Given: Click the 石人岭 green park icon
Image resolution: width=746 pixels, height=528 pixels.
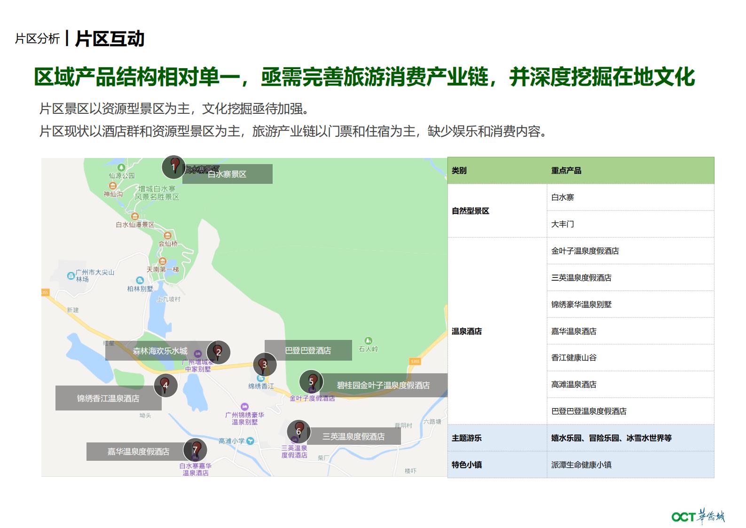Looking at the screenshot, I should (x=369, y=340).
